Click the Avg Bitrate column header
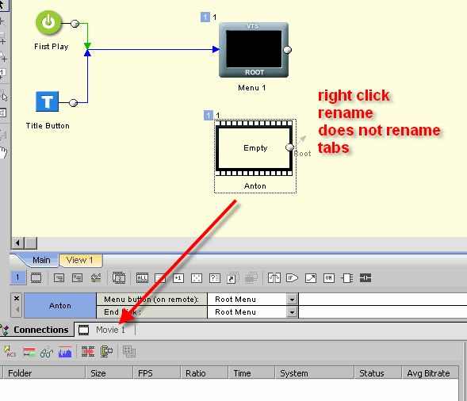This screenshot has width=467, height=401. click(x=430, y=373)
